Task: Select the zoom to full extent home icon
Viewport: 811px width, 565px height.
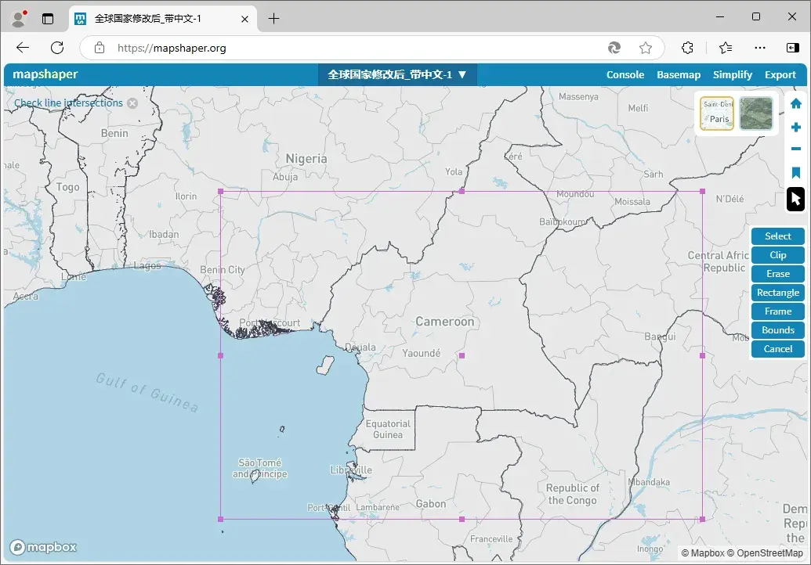Action: [795, 103]
